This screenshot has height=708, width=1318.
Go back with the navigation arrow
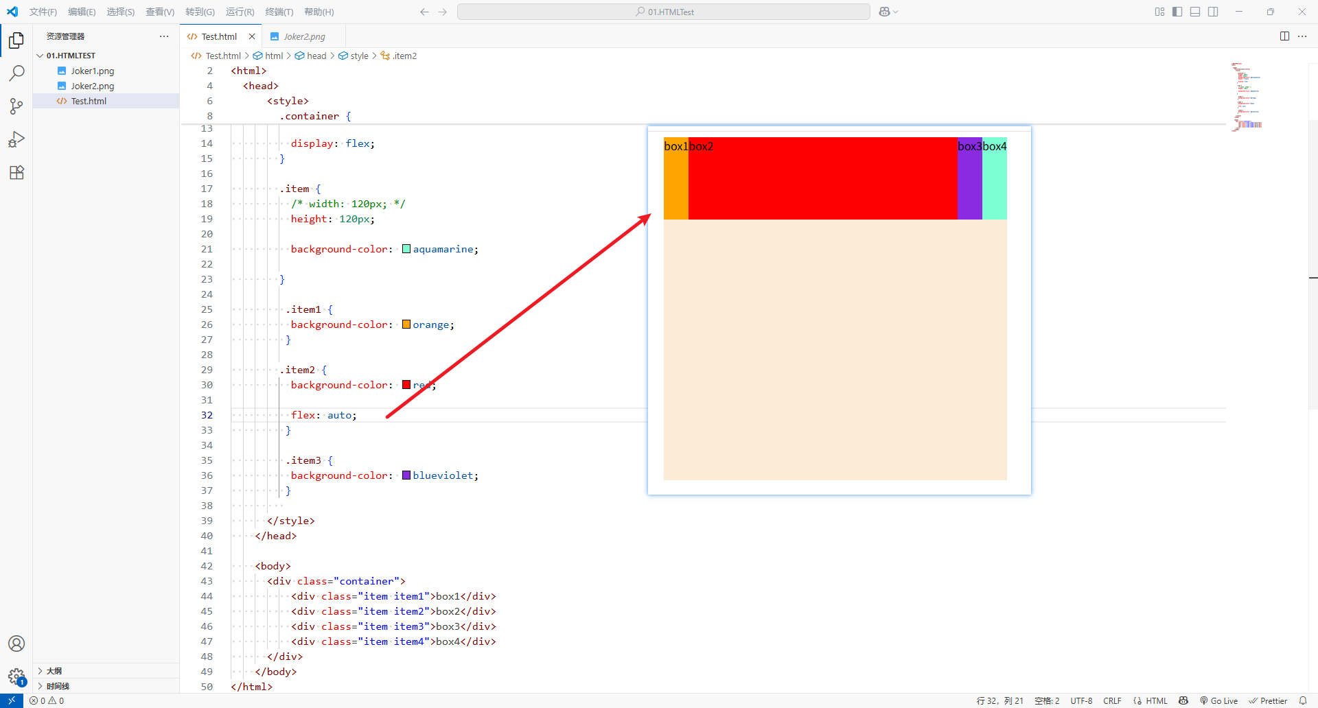click(424, 12)
